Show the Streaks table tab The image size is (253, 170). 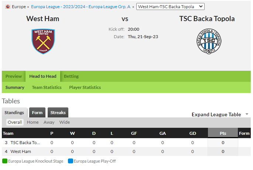(x=58, y=113)
